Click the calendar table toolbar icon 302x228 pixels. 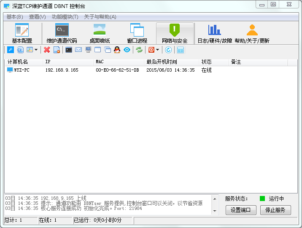click(x=181, y=50)
